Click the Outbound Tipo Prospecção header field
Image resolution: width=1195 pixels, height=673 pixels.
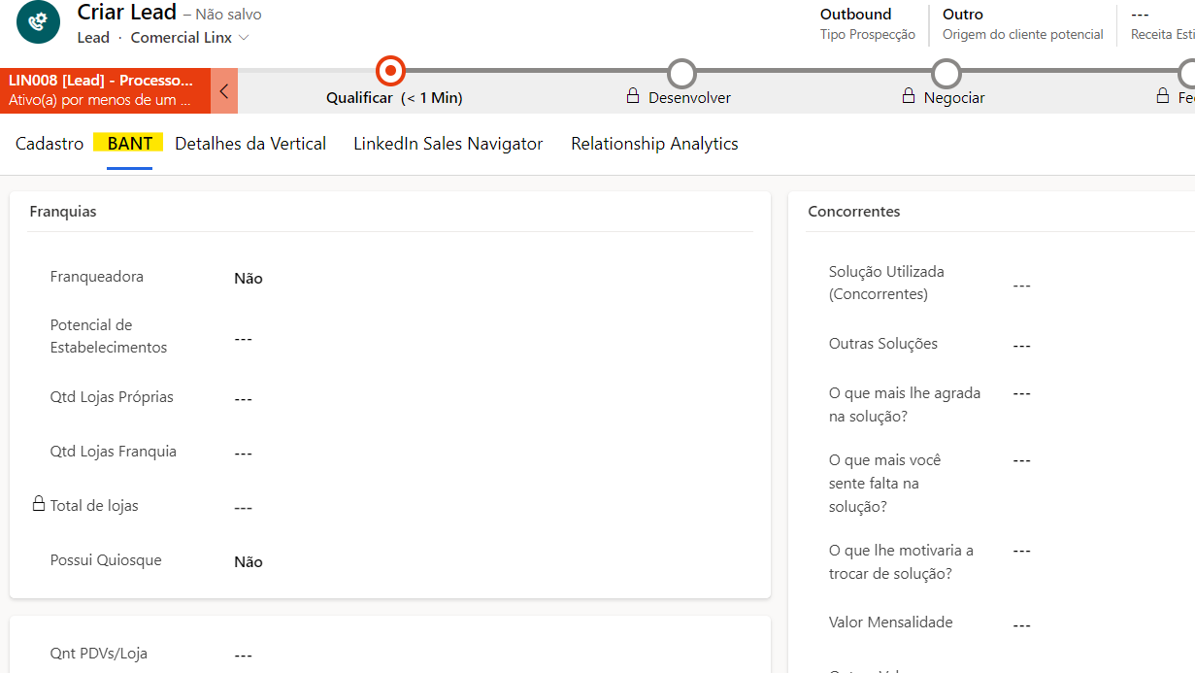click(x=867, y=23)
